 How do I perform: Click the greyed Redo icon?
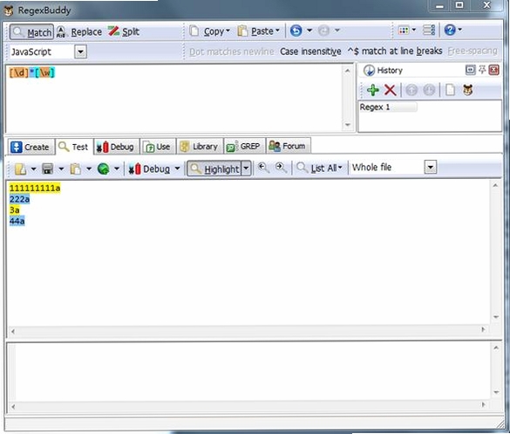tap(323, 31)
